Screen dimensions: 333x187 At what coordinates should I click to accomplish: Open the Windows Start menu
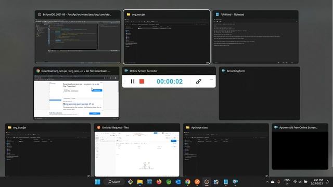pyautogui.click(x=98, y=182)
